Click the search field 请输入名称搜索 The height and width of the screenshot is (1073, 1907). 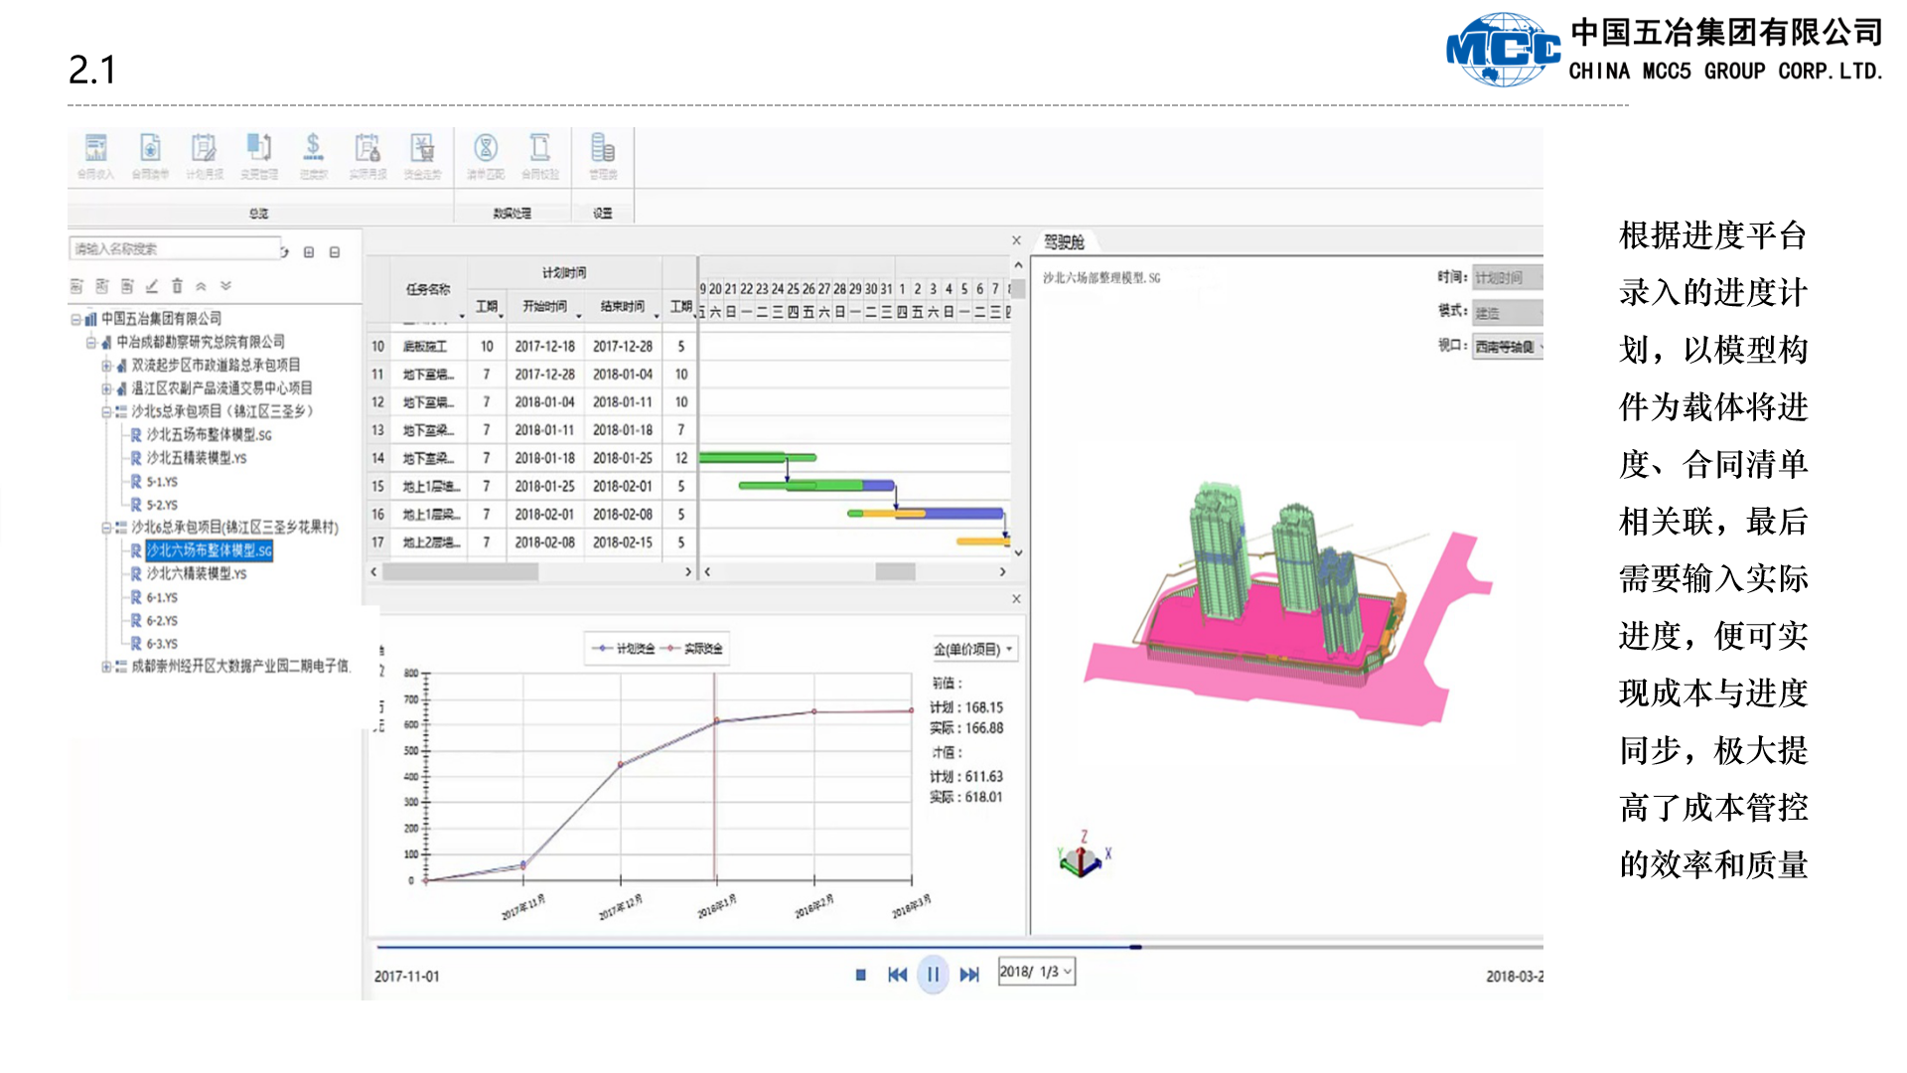[174, 248]
